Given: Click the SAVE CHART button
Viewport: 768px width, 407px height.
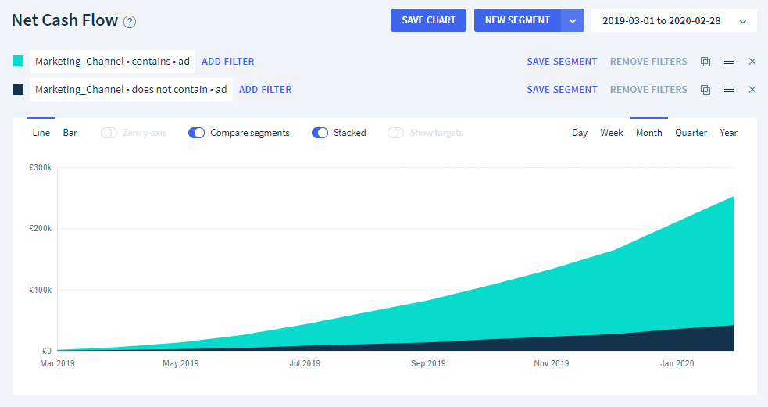Looking at the screenshot, I should click(x=429, y=20).
